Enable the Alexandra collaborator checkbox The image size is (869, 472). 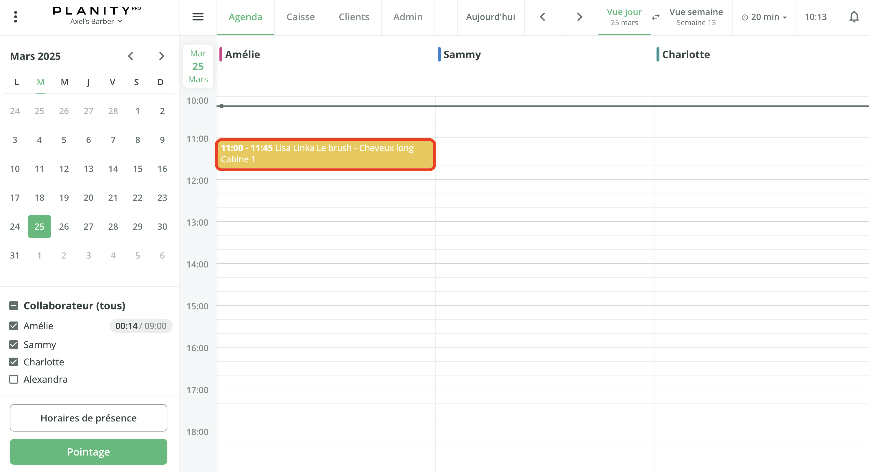pos(14,379)
